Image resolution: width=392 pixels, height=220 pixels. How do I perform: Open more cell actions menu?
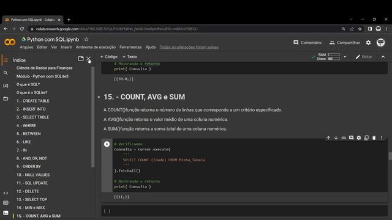(x=382, y=137)
